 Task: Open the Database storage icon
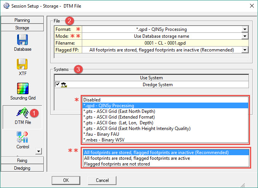tap(22, 40)
